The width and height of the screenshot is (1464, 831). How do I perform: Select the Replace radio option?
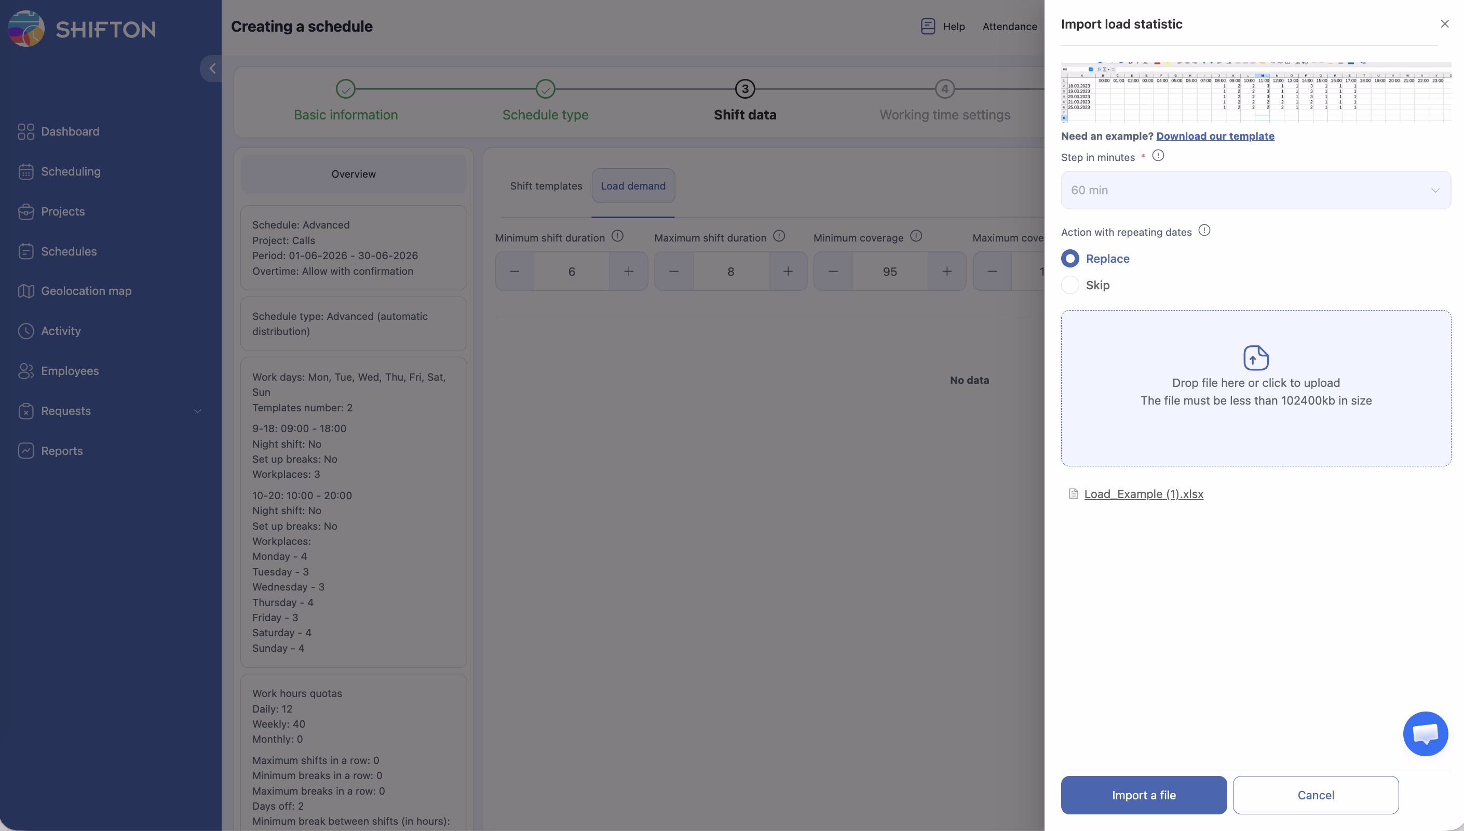tap(1070, 259)
